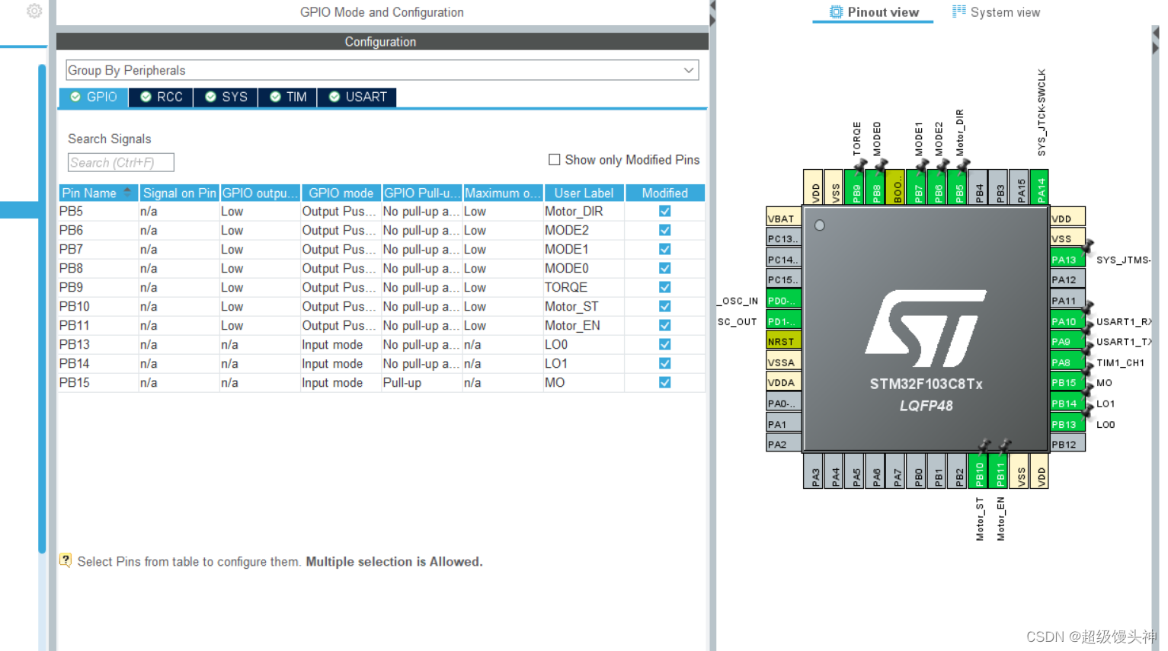
Task: Click the PB13 pin on chip
Action: pyautogui.click(x=1067, y=424)
